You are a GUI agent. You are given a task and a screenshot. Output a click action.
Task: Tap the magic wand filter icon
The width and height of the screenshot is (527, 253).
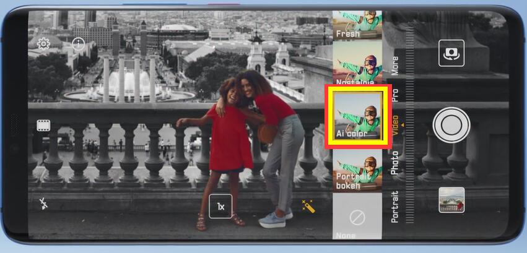click(x=308, y=206)
